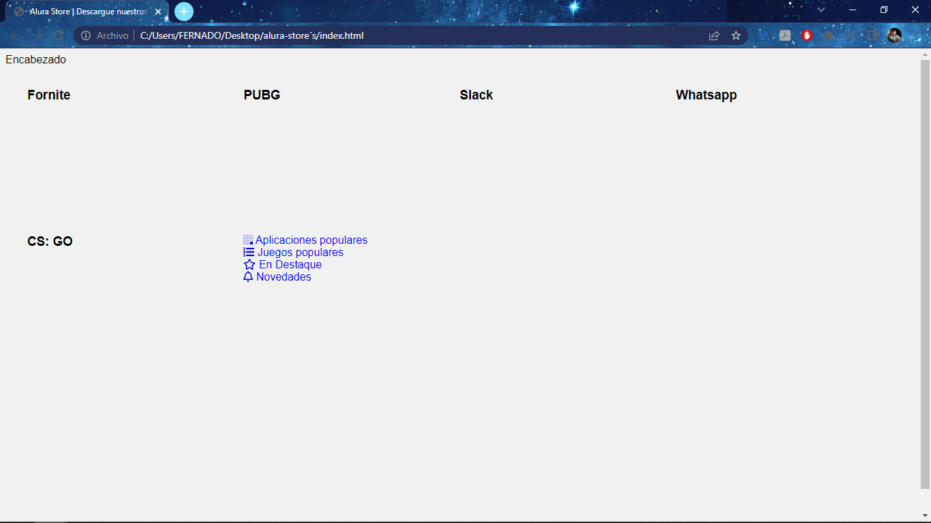
Task: Click the list icon beside Juegos populares
Action: [249, 252]
